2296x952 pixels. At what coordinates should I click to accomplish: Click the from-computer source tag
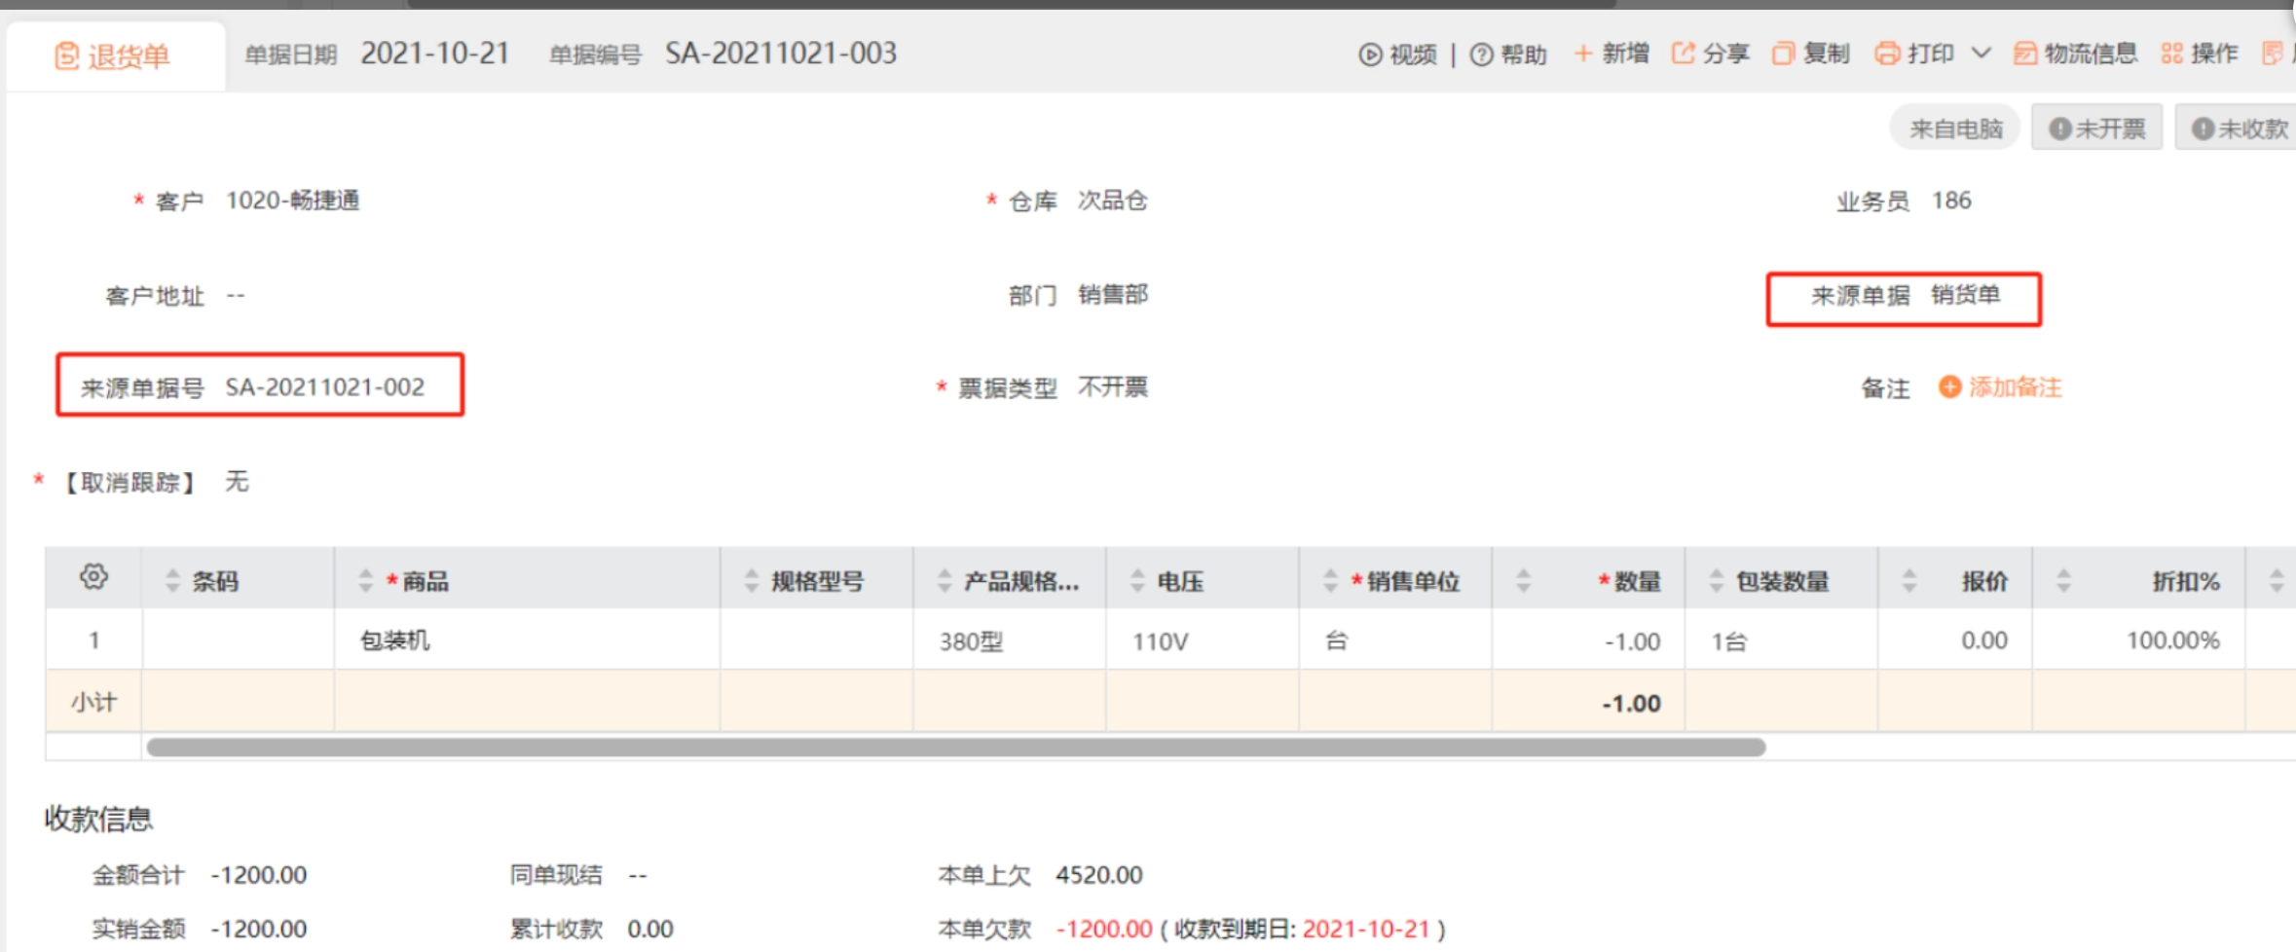tap(1955, 128)
